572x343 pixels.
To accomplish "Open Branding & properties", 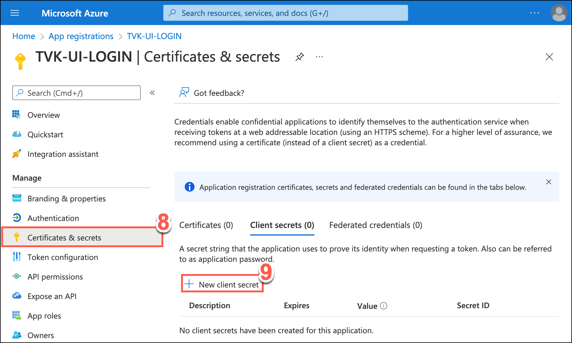I will click(66, 198).
